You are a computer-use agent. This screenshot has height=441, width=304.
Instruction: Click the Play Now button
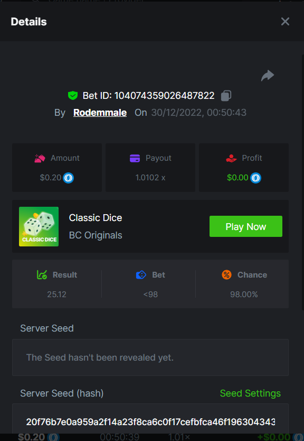246,226
